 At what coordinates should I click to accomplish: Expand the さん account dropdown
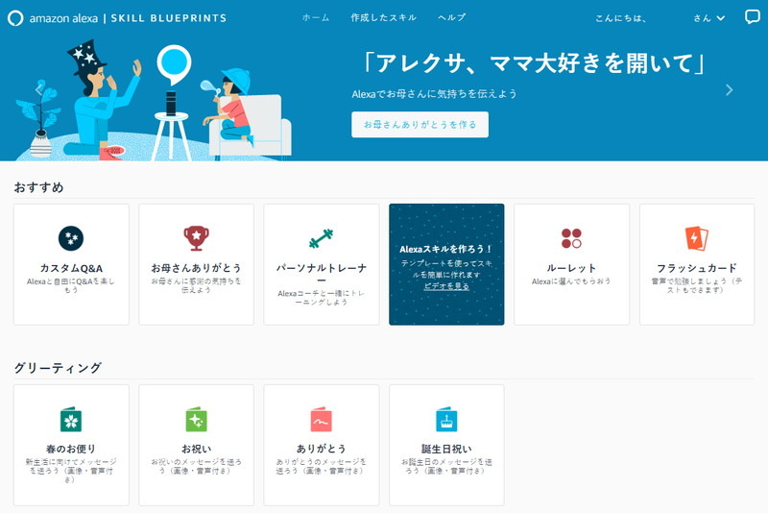[708, 18]
